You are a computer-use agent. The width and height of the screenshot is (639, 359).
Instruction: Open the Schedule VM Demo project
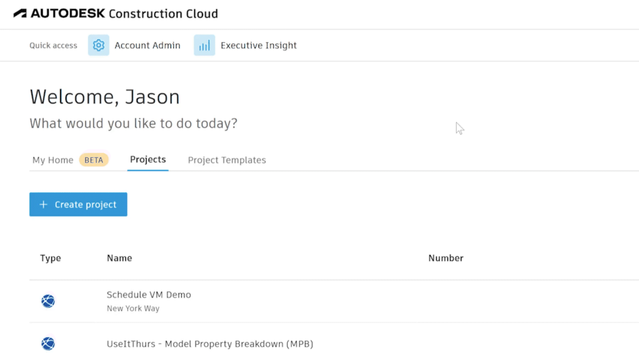149,295
